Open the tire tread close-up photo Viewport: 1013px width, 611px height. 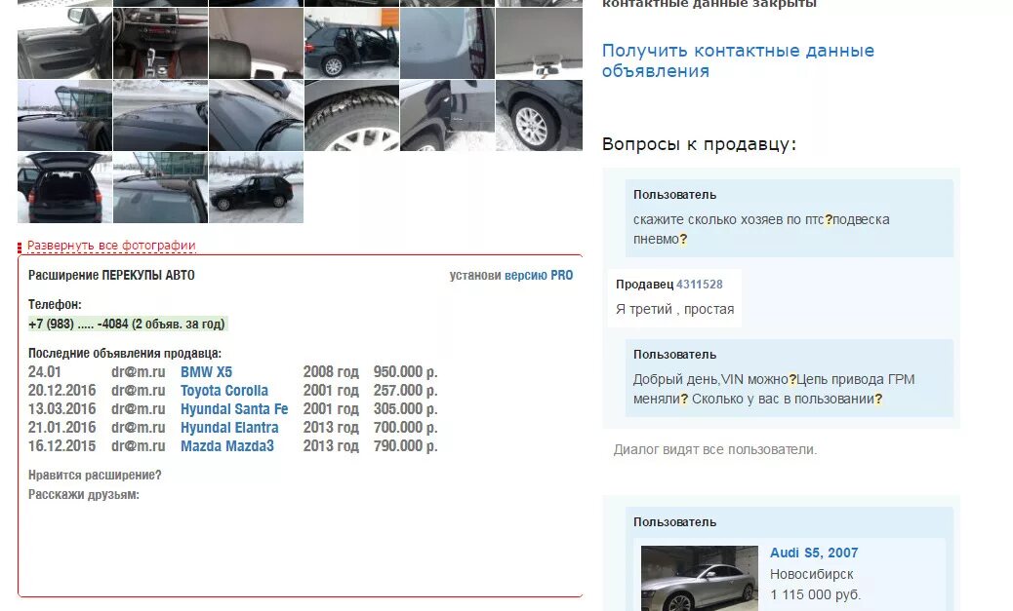351,116
